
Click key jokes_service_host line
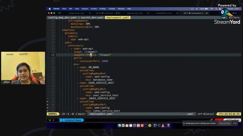pyautogui.click(x=103, y=111)
